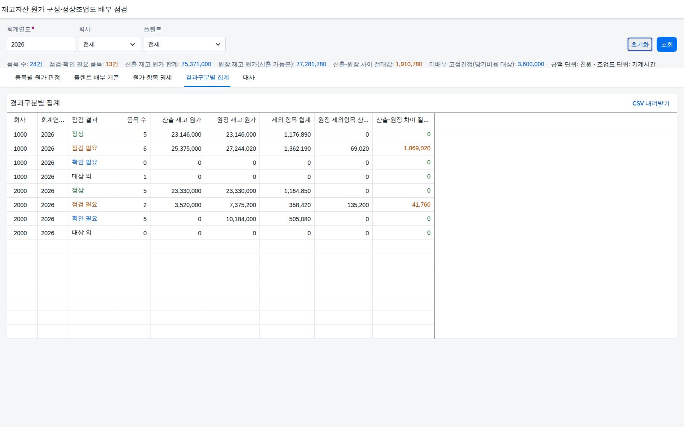Select 대상 외 cell for company 2000
Image resolution: width=684 pixels, height=427 pixels.
coord(92,233)
